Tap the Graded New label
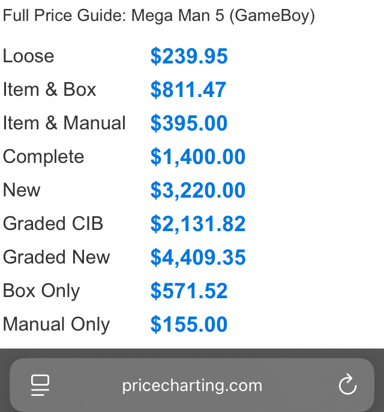This screenshot has width=384, height=412. [56, 257]
